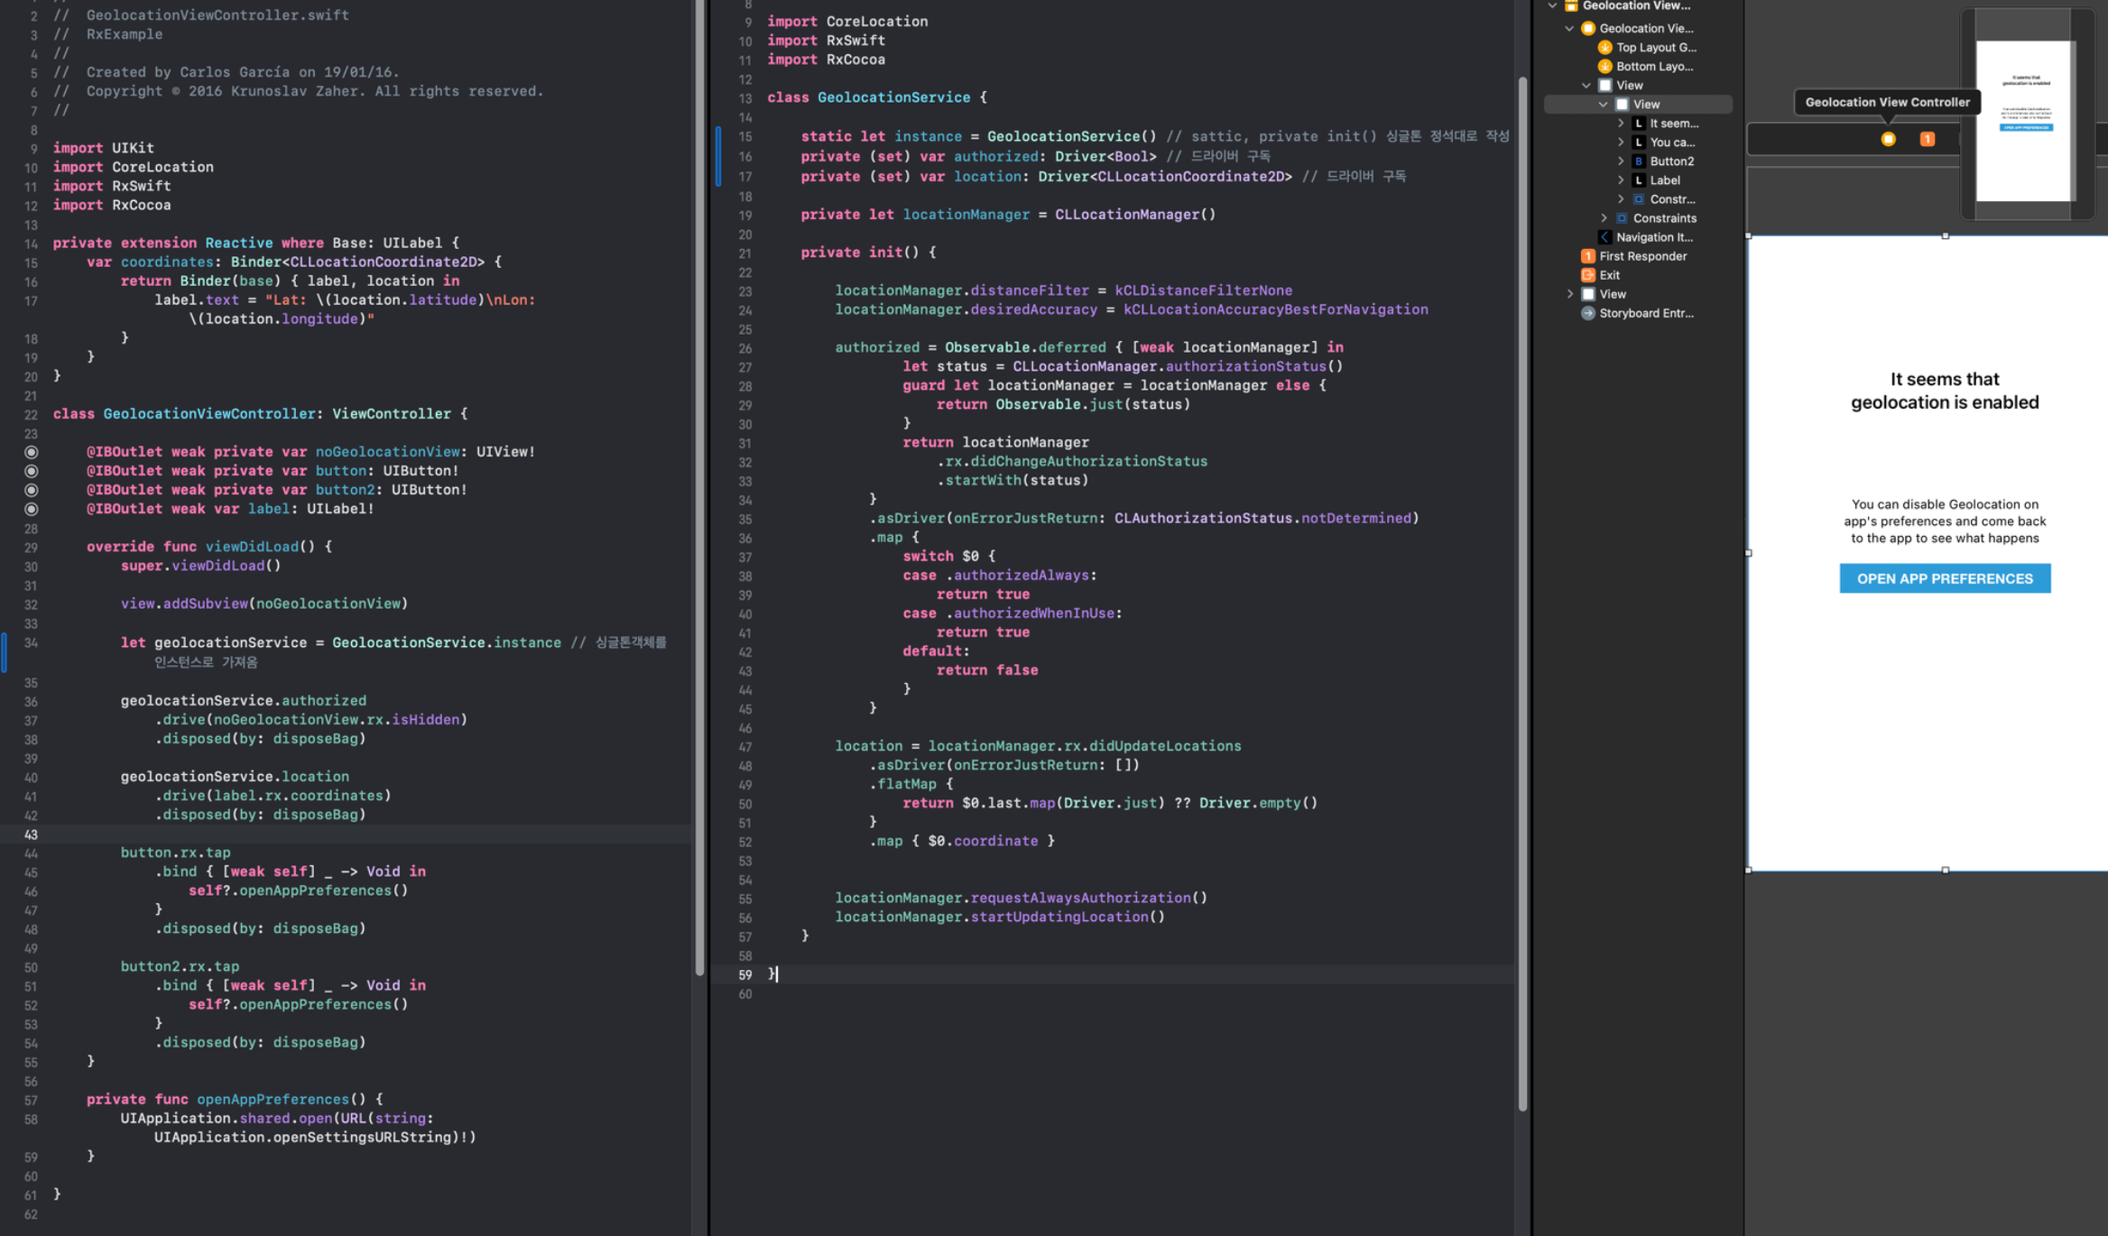Click button2 IBOutlet connection circle in gutter

31,490
